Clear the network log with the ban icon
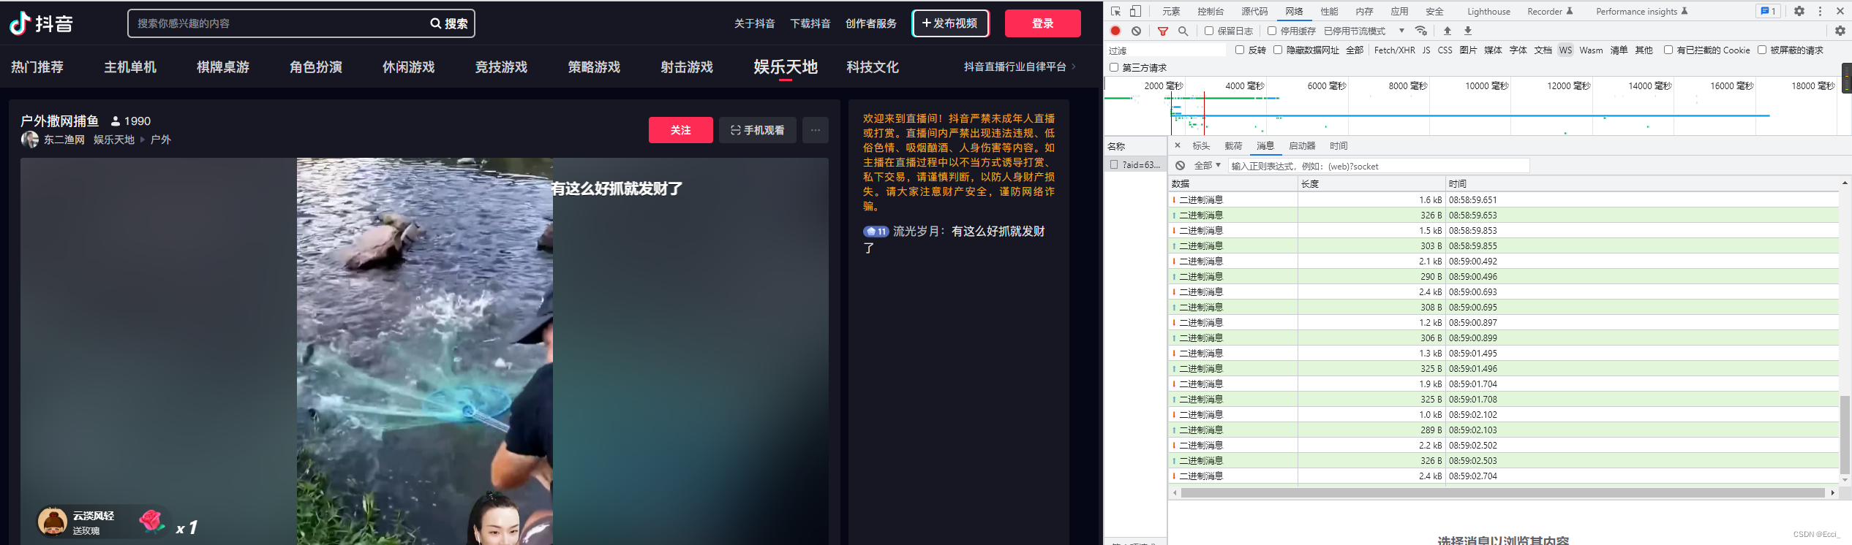The image size is (1852, 545). 1136,31
